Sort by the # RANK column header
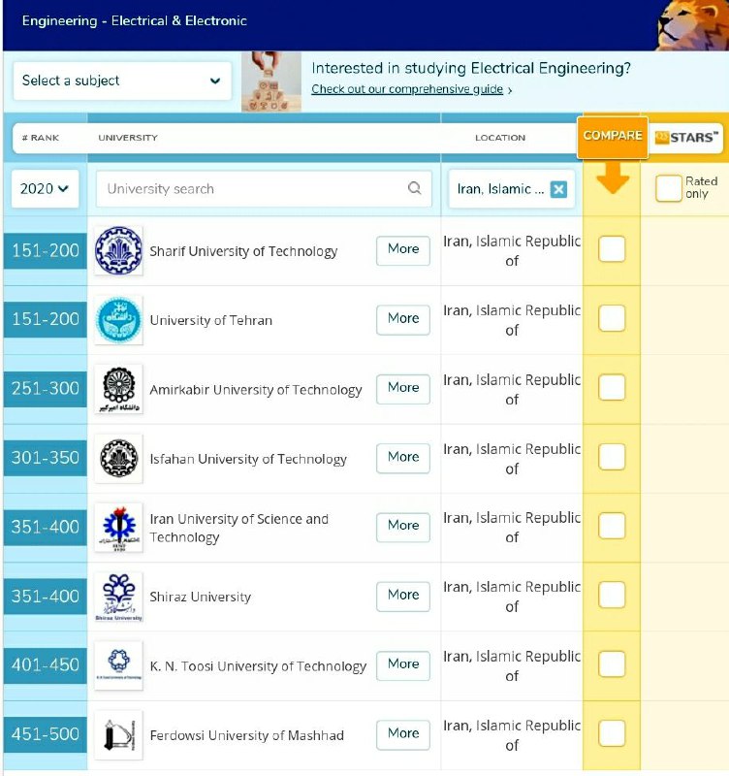 point(41,138)
